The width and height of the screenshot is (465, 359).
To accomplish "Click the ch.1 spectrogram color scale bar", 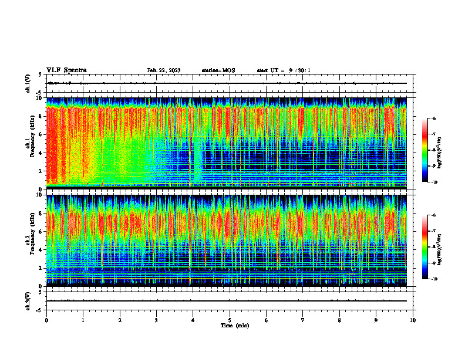I will (425, 150).
